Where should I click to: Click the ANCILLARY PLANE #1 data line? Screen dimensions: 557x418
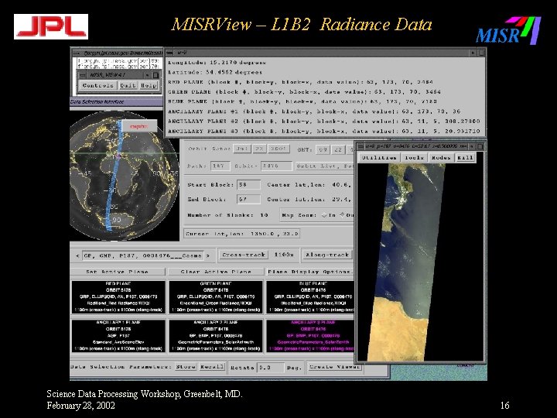[314, 111]
